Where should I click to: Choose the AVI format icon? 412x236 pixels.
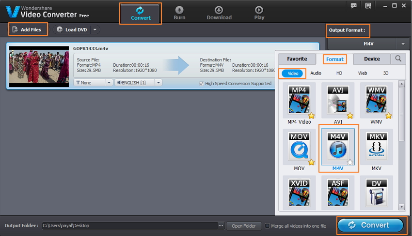pyautogui.click(x=338, y=101)
